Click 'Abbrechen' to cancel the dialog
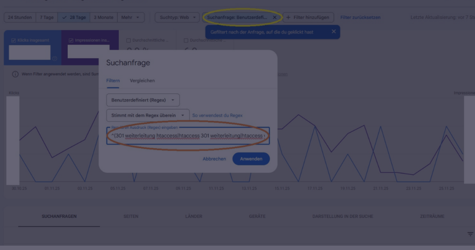The image size is (475, 250). [214, 159]
